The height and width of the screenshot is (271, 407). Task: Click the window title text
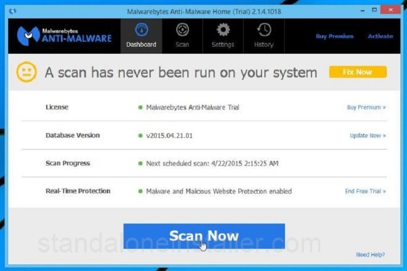(x=204, y=12)
